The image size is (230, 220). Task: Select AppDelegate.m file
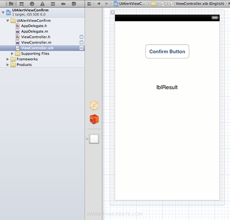coord(42,31)
